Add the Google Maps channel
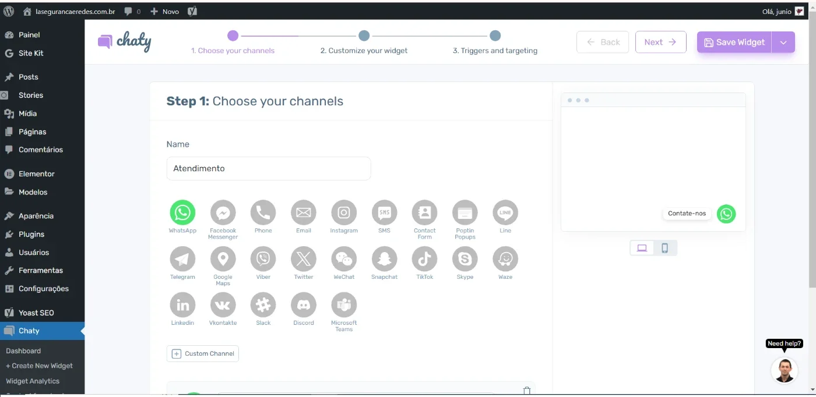 point(223,258)
